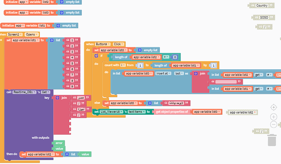Viewport: 281px width, 164px height.
Task: Edit variable name field list2 in initialize block
Action: pyautogui.click(x=46, y=2)
